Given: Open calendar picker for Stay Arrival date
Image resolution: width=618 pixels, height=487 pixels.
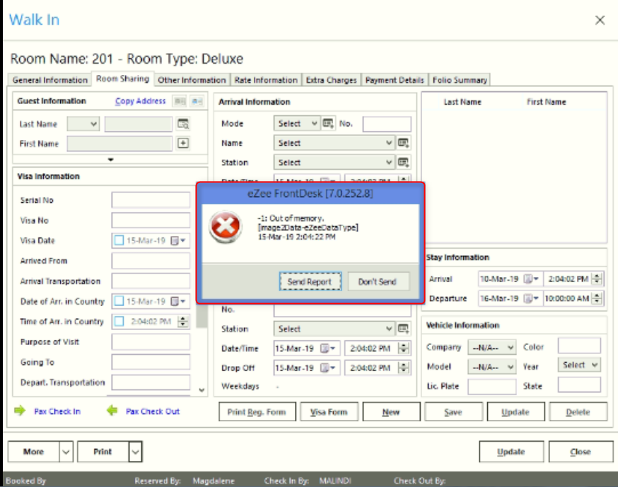Looking at the screenshot, I should [x=531, y=279].
